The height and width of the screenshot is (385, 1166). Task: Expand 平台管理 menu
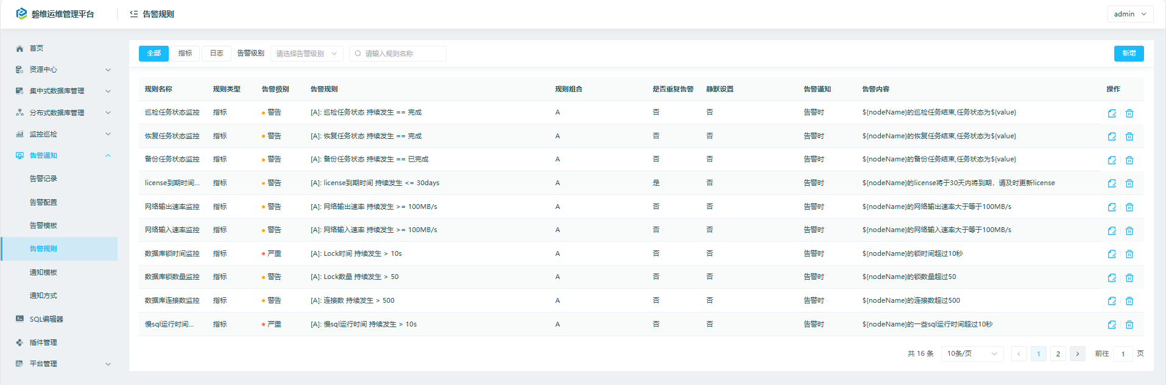(59, 364)
